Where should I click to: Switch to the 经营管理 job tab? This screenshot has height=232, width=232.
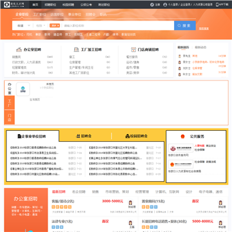point(142,192)
